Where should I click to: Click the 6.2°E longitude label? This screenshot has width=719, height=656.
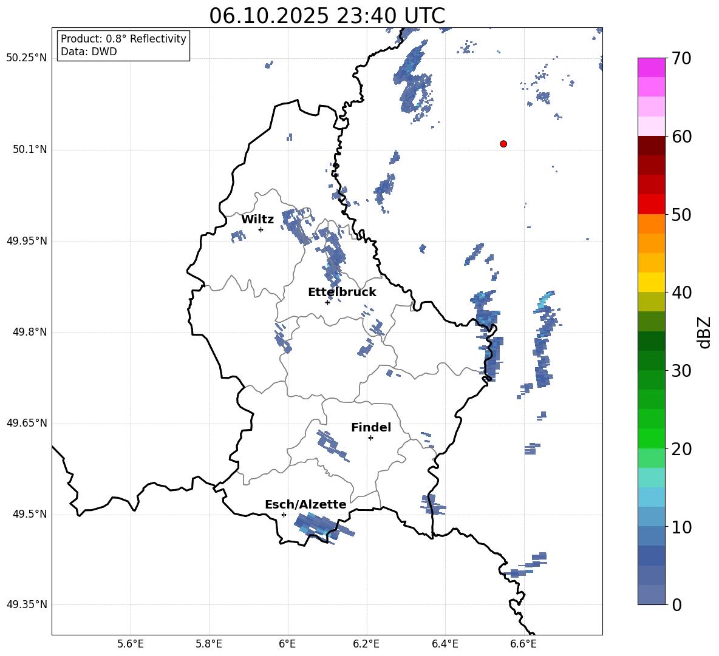366,644
